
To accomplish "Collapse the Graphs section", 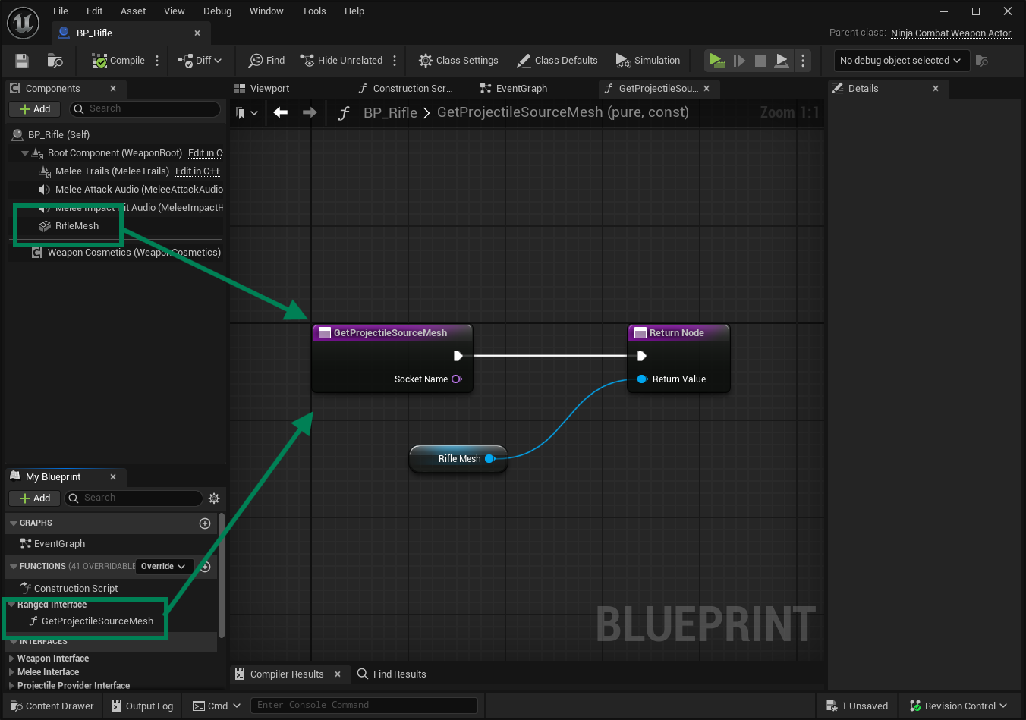I will [x=13, y=523].
